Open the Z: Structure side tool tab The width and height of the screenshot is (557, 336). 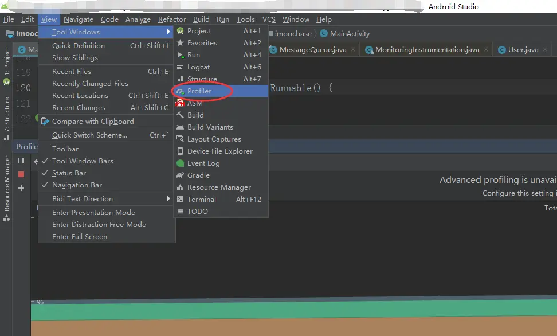coord(6,119)
